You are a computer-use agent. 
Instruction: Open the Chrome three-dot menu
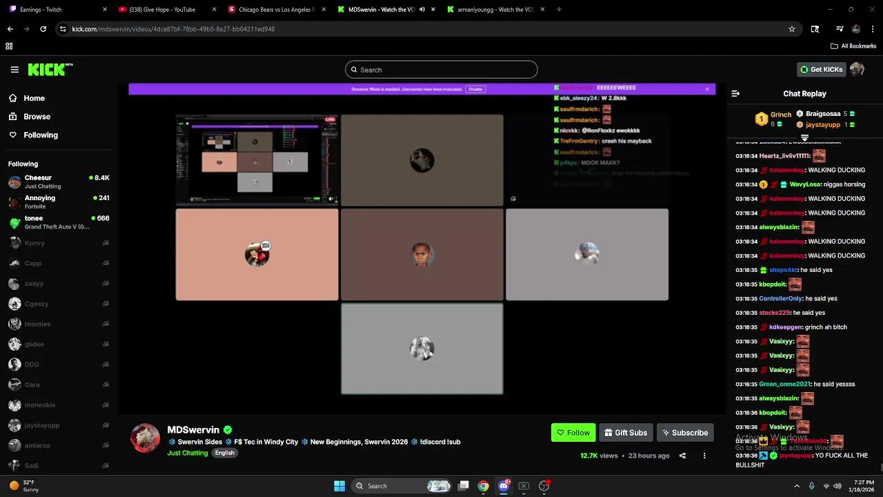(x=873, y=29)
